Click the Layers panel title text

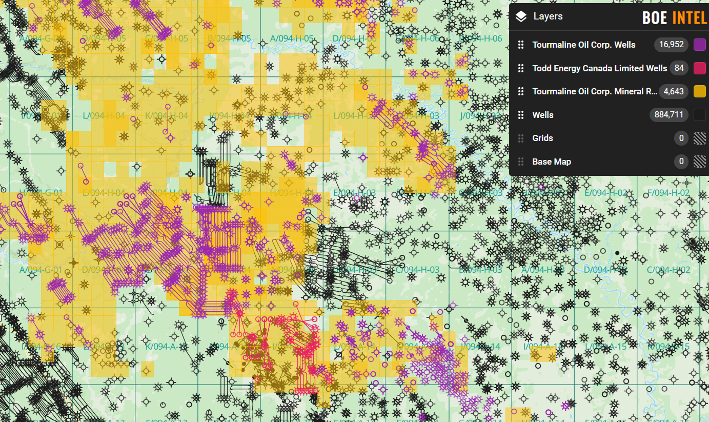click(x=548, y=16)
